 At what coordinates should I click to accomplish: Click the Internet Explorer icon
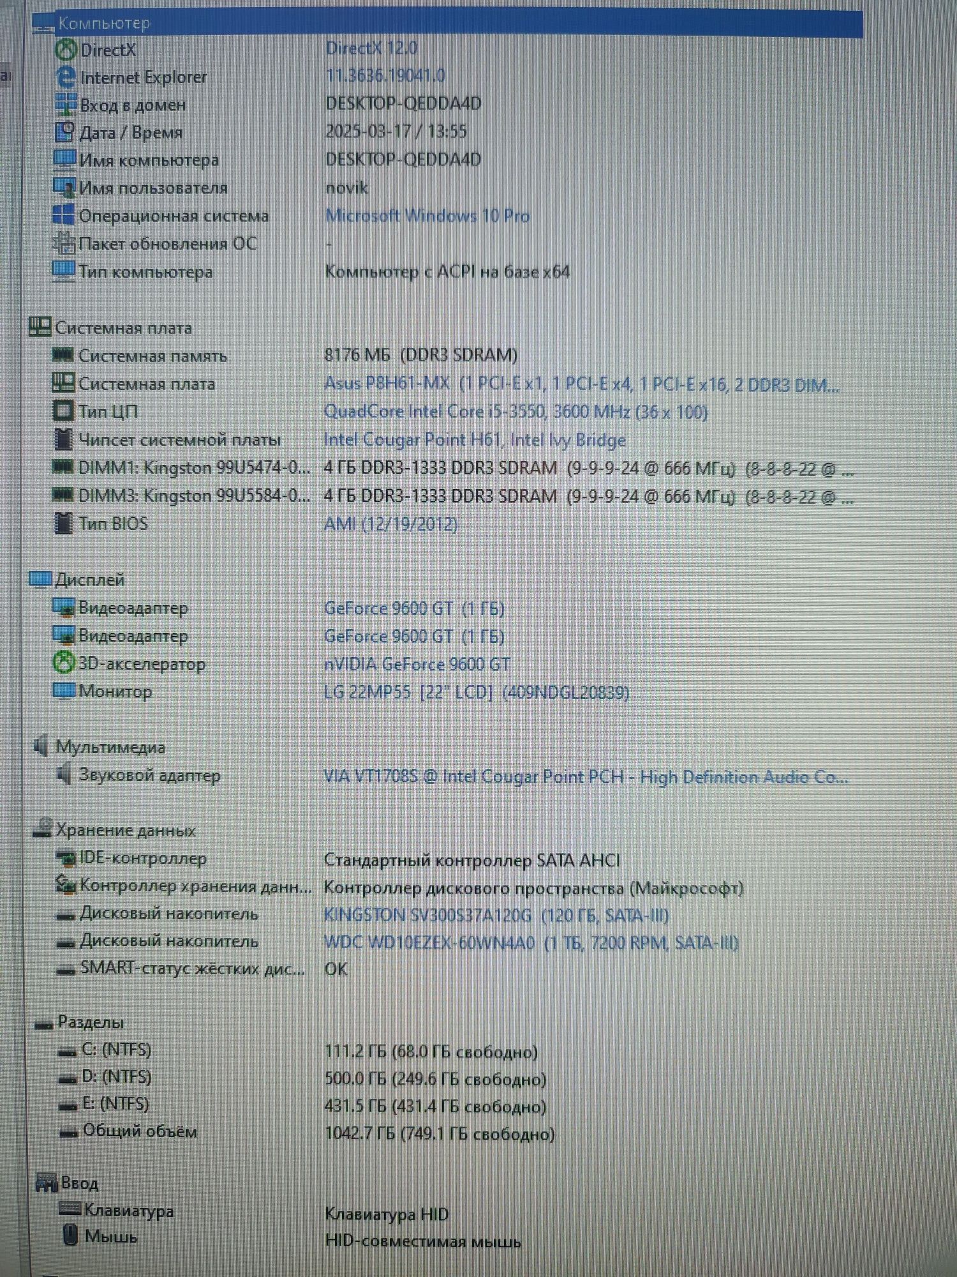(x=65, y=77)
